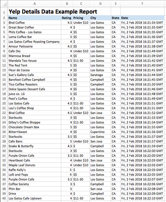
Task: Click the 'Pricing' header cell
Action: pos(81,18)
